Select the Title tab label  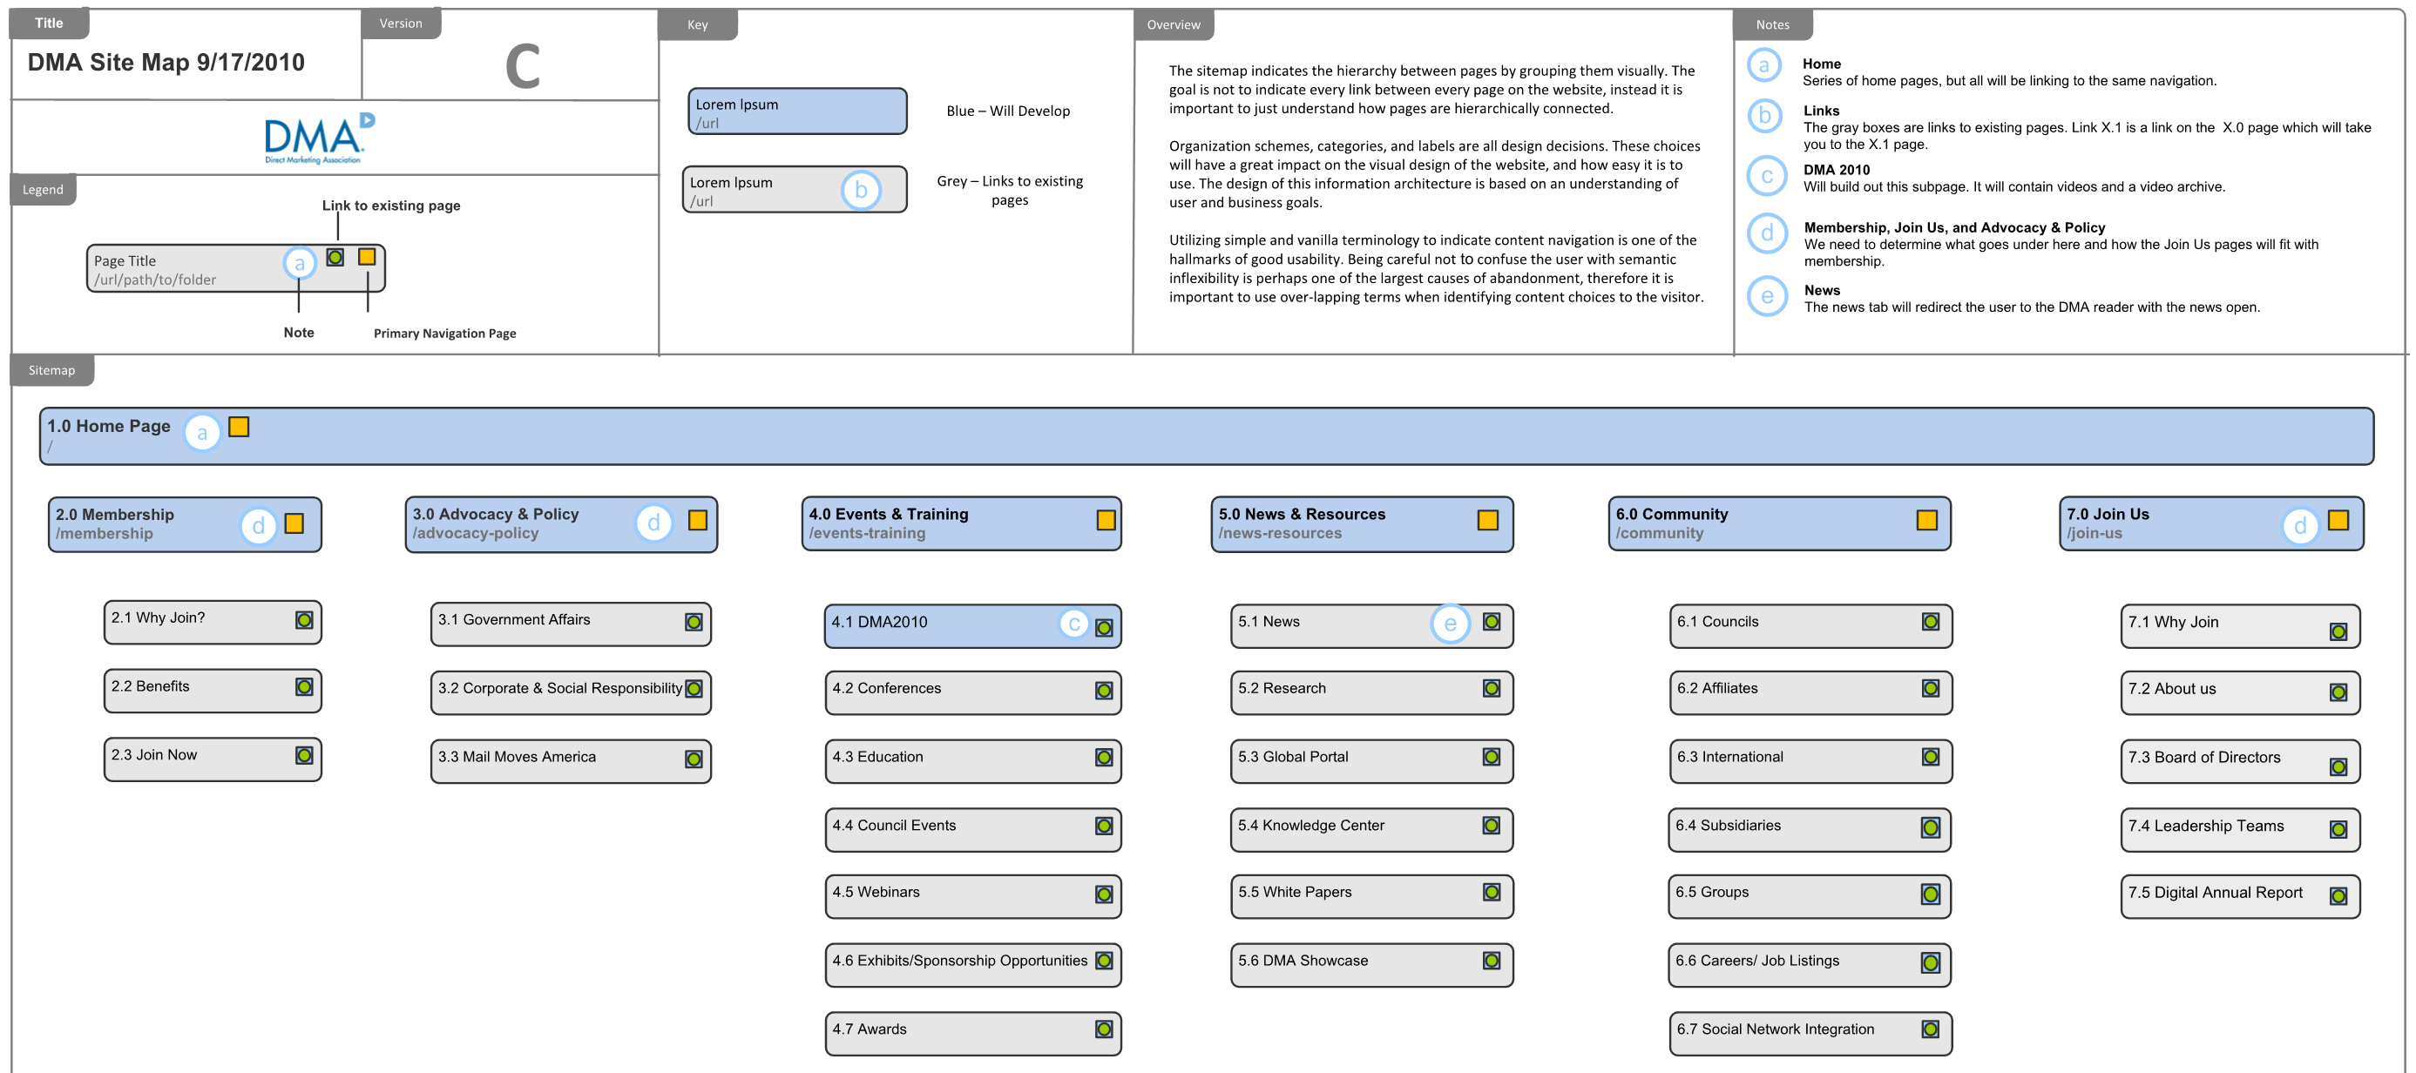(49, 24)
